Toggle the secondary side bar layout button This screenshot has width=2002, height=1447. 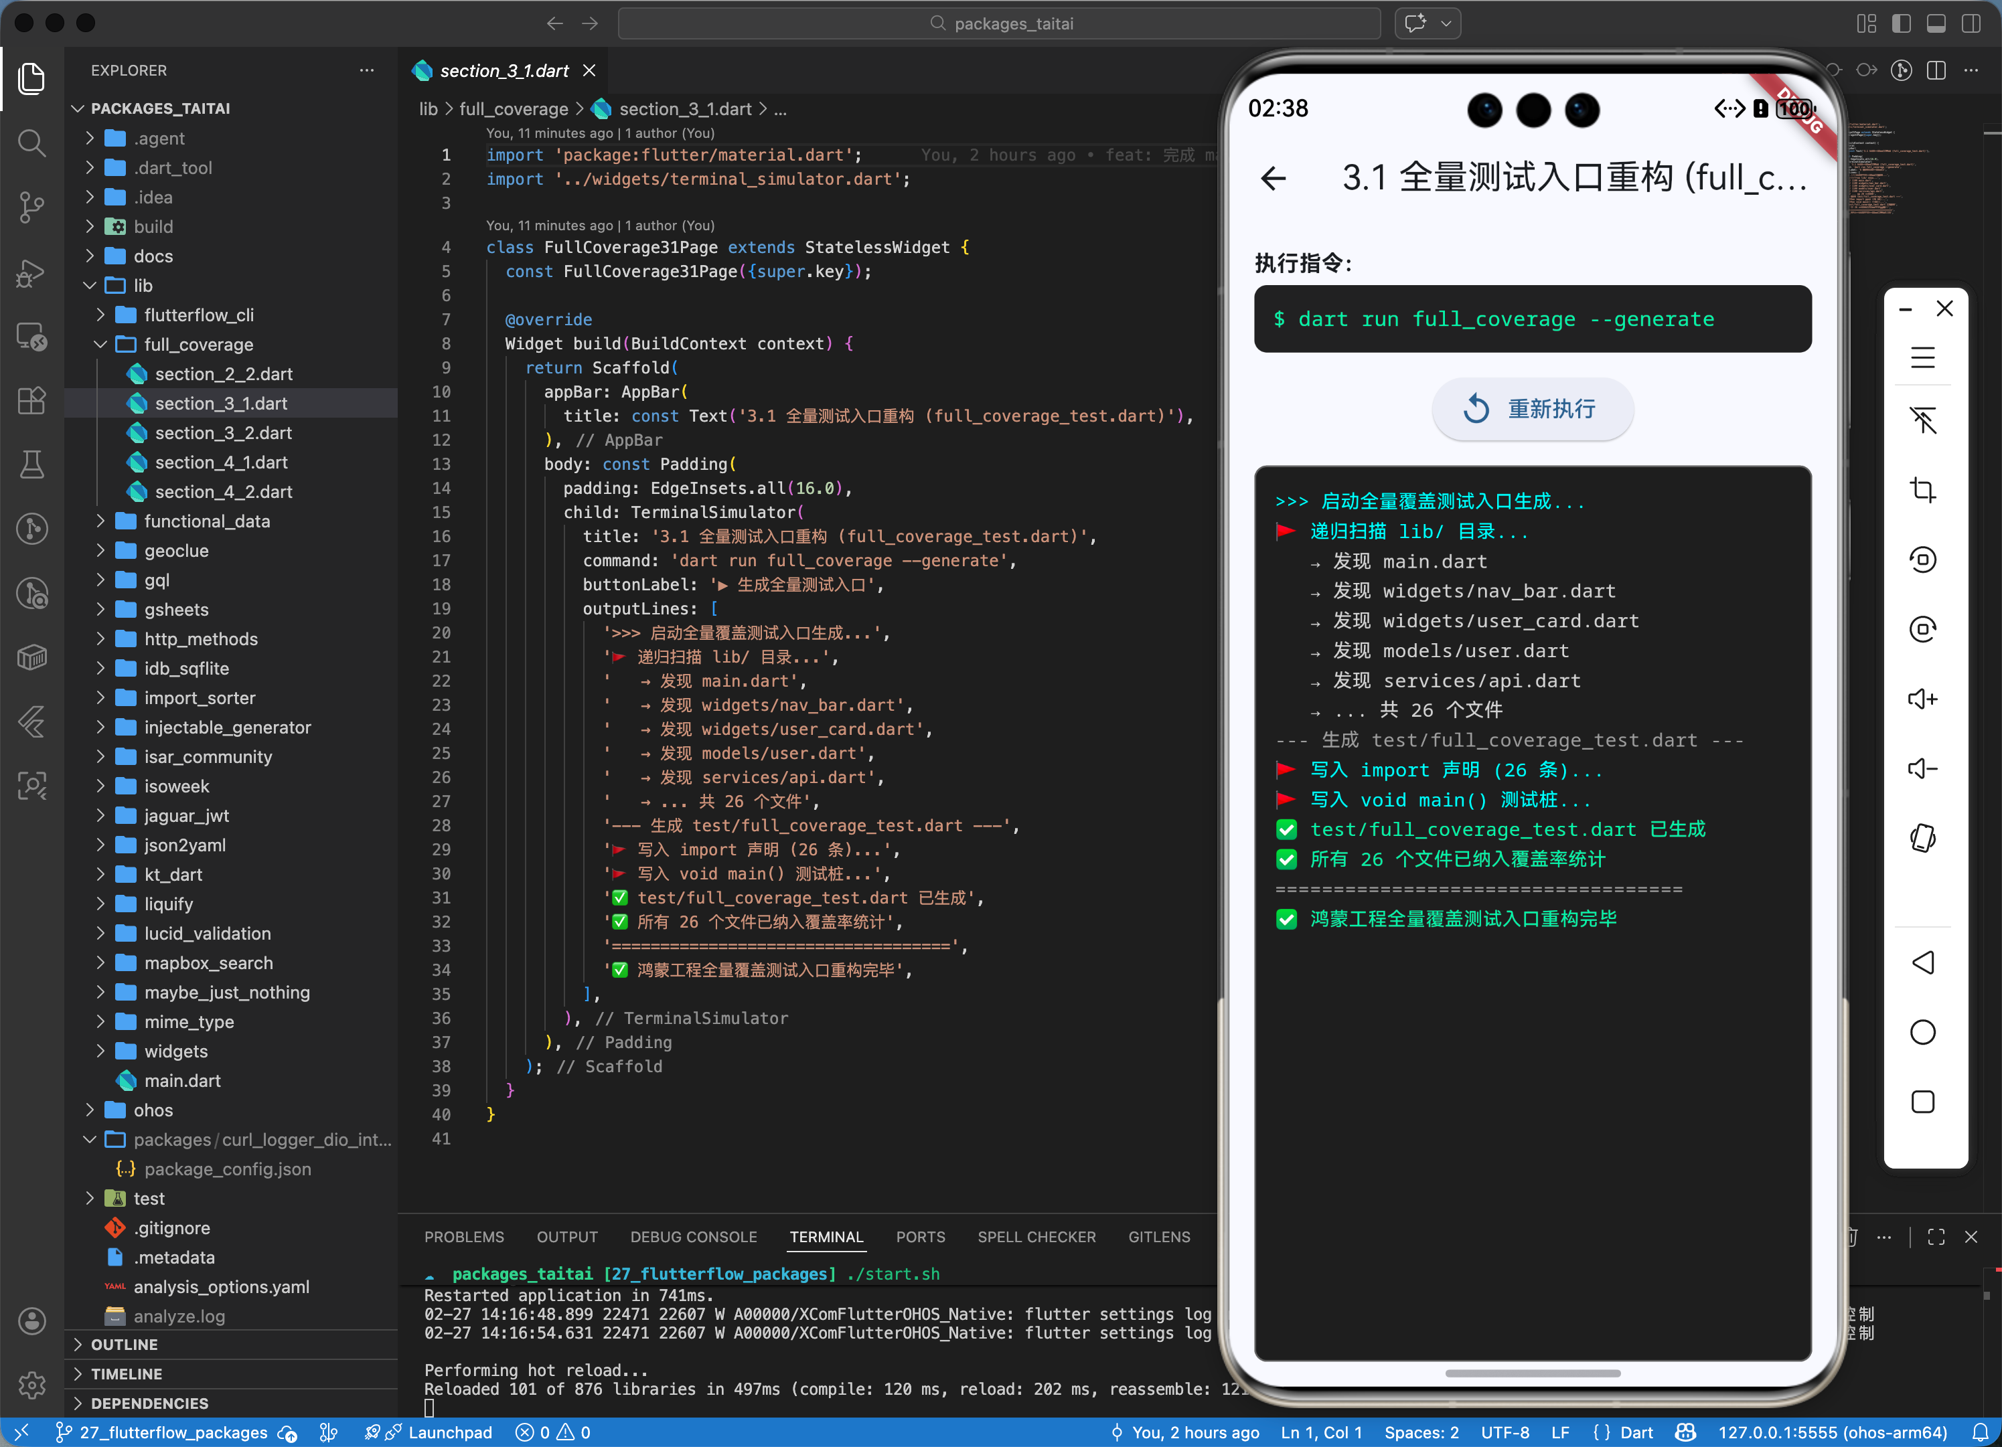pyautogui.click(x=1971, y=24)
